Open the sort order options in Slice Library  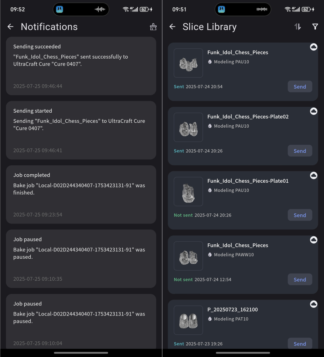click(297, 27)
